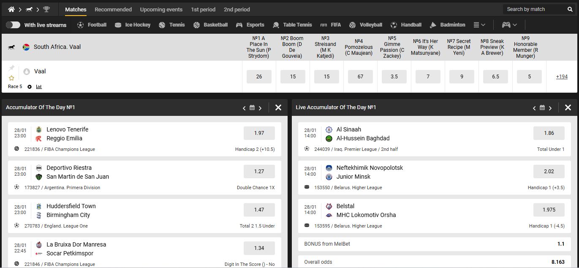Screen dimensions: 579x268
Task: Click the +194 more markets link
Action: tap(562, 77)
